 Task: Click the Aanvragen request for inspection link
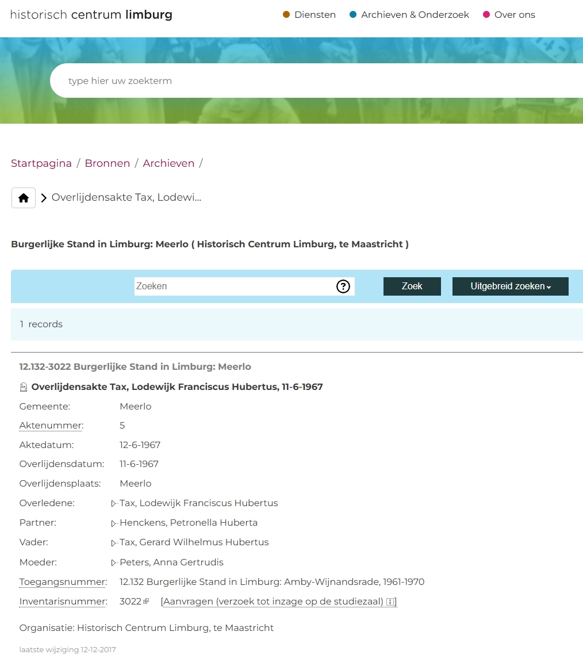[x=273, y=602]
